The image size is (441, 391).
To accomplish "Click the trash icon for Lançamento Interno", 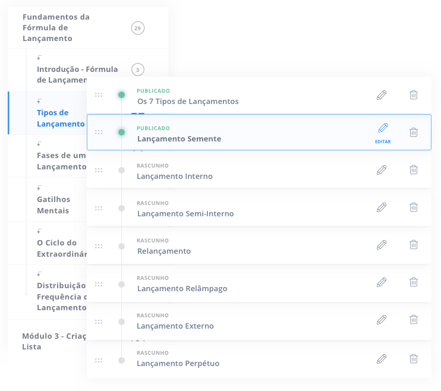I will pyautogui.click(x=414, y=169).
